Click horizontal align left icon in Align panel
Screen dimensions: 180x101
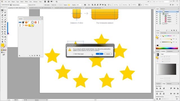pyautogui.click(x=157, y=88)
